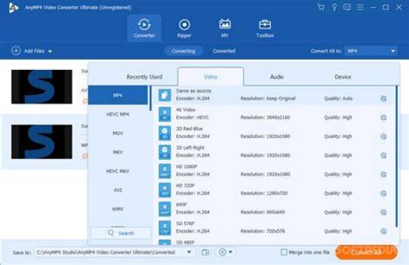Select HEVC MP4 format
The width and height of the screenshot is (409, 265).
[118, 114]
